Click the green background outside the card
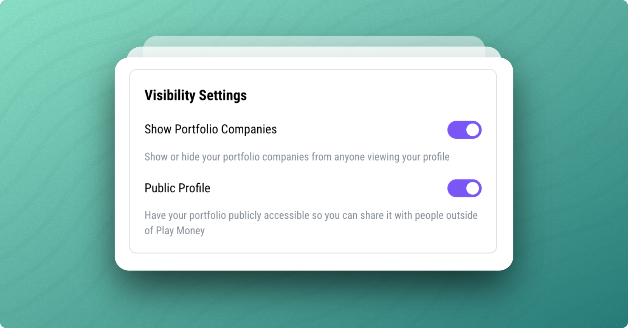Viewport: 628px width, 328px height. click(x=58, y=163)
